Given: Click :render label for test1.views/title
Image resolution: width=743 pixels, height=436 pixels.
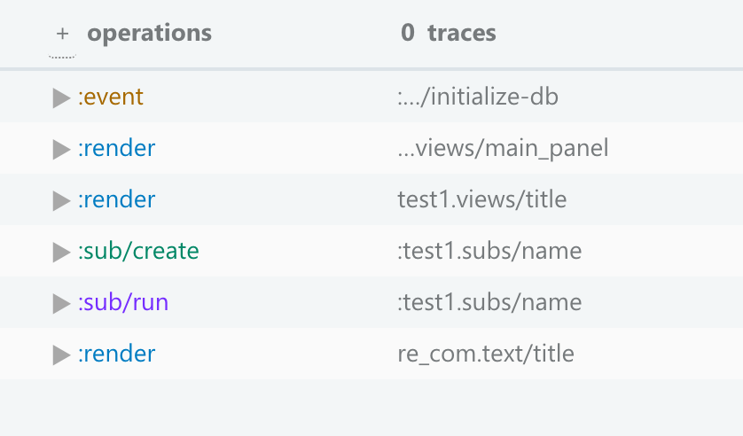Looking at the screenshot, I should tap(116, 199).
